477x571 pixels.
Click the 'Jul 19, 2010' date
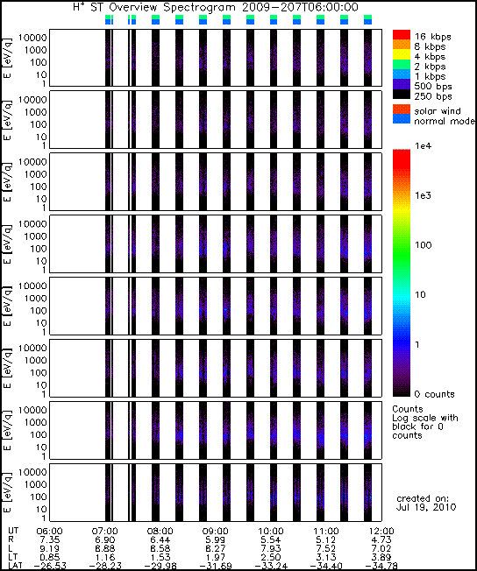click(426, 507)
